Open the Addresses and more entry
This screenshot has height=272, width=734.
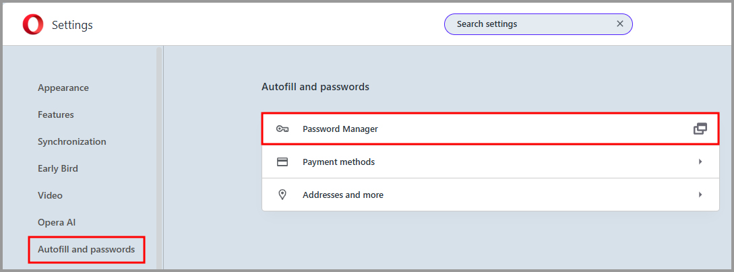point(343,195)
